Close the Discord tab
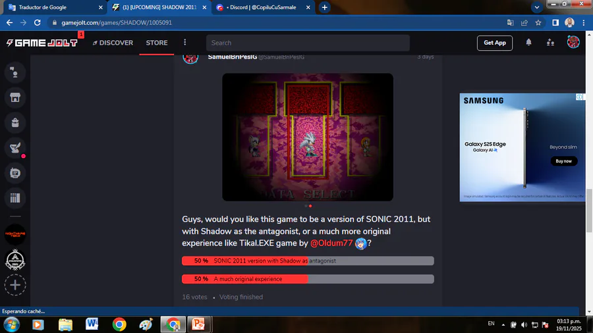593x333 pixels. pos(308,7)
